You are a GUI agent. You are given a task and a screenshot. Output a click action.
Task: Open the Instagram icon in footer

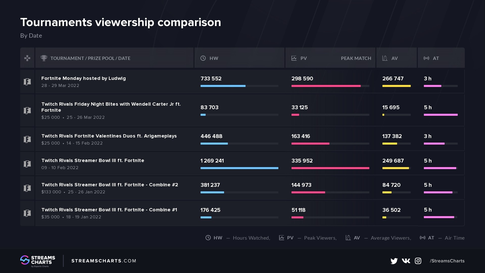[418, 261]
